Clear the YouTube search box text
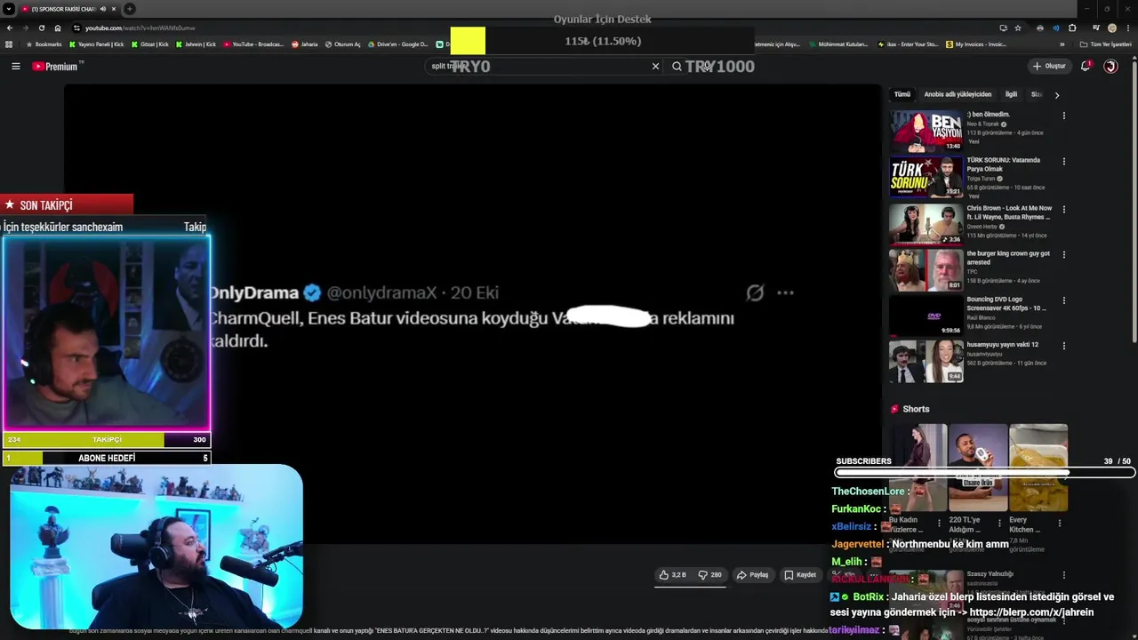Image resolution: width=1138 pixels, height=640 pixels. 655,66
